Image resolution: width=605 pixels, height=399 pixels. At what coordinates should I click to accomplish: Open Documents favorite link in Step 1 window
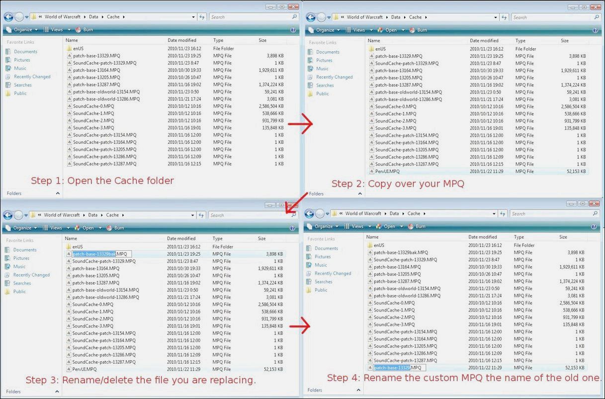pos(25,52)
